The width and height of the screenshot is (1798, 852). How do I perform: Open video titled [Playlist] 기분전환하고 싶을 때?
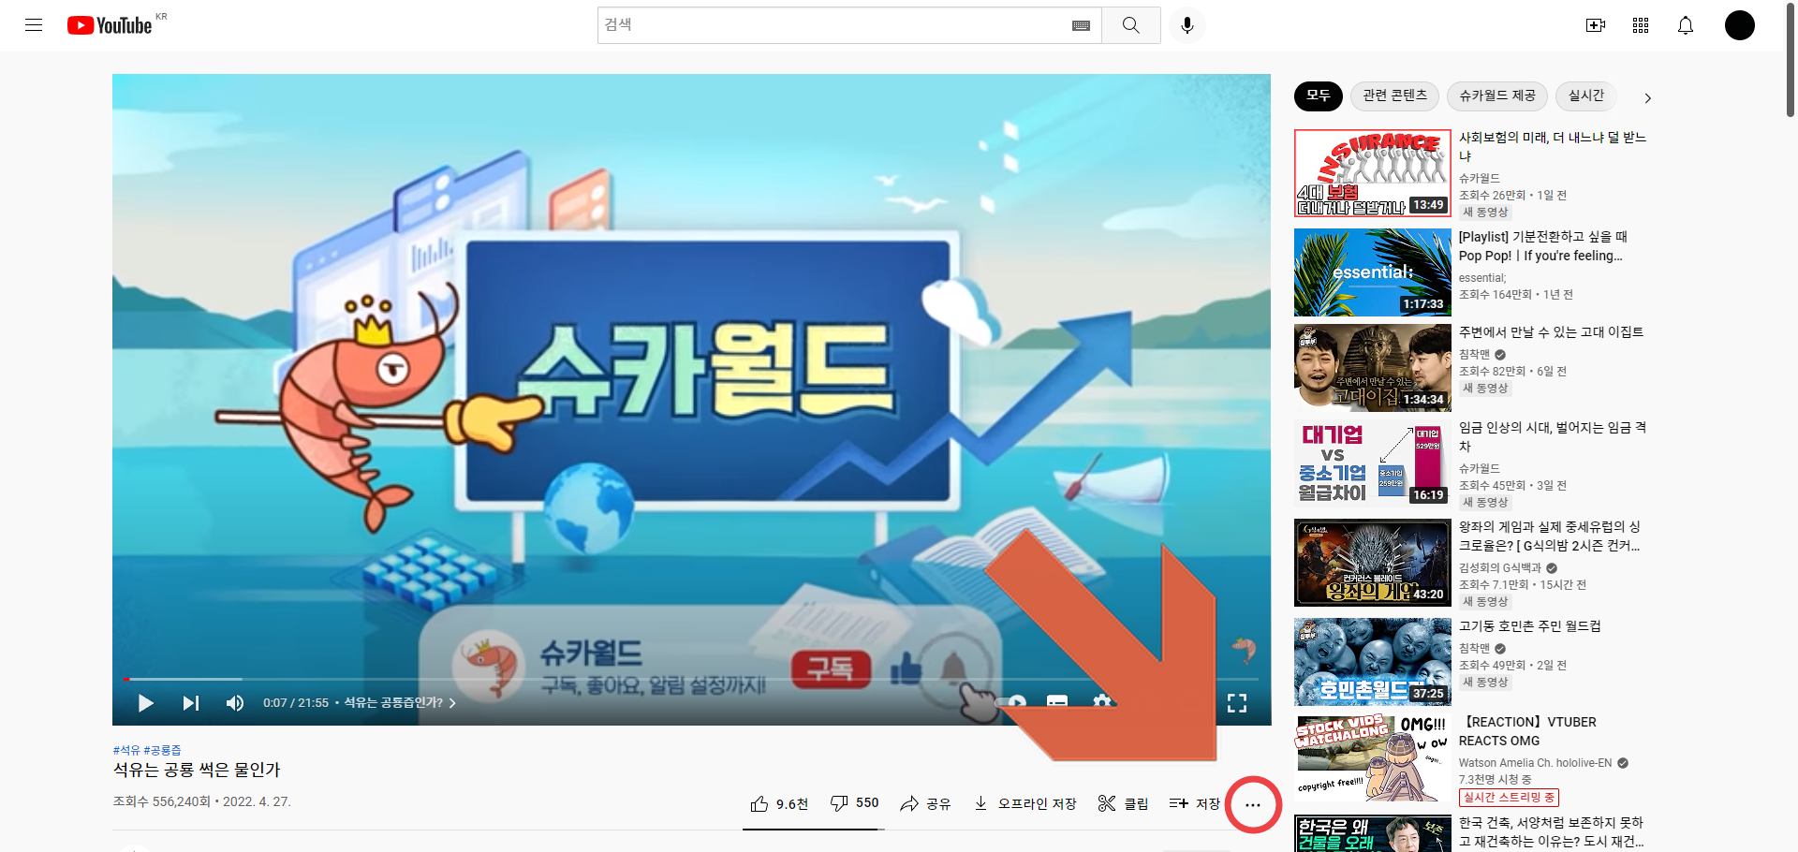1543,246
